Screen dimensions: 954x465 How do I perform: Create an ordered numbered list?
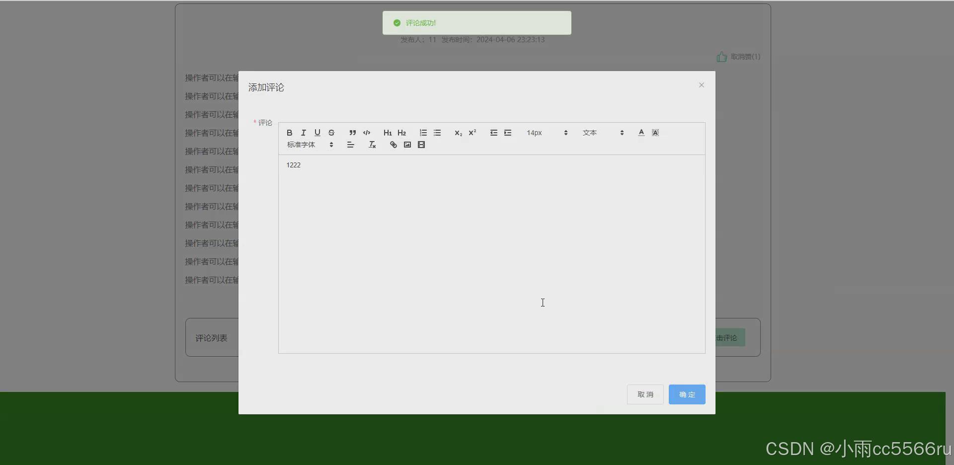pos(423,133)
